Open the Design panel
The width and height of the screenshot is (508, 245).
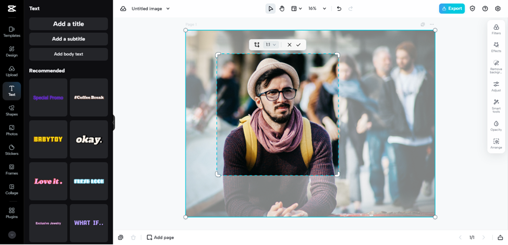pos(11,52)
